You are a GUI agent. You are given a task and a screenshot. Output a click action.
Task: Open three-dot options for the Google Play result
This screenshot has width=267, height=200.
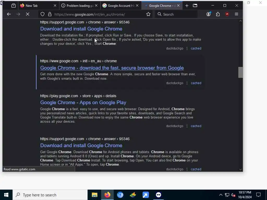pos(187,126)
